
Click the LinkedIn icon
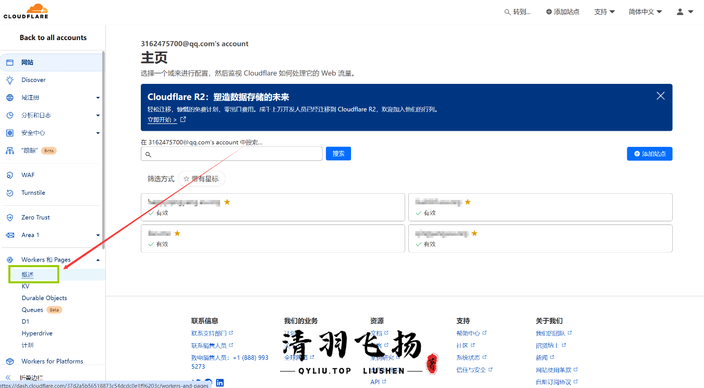click(220, 382)
